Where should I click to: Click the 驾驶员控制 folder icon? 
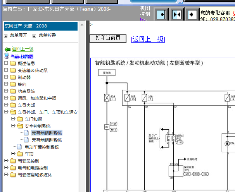tap(13, 161)
